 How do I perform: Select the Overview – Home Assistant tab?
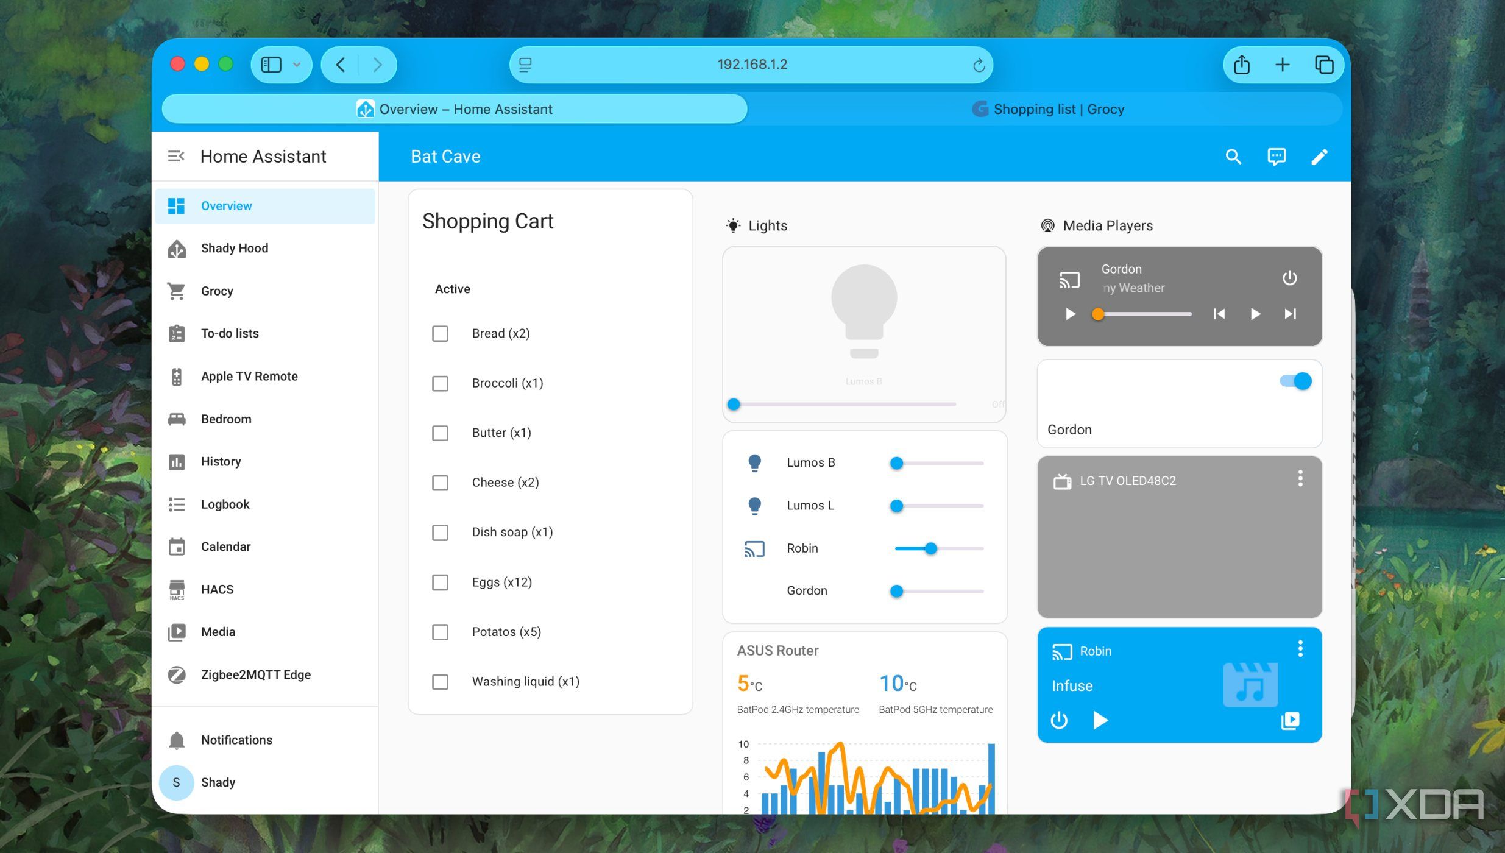point(455,109)
